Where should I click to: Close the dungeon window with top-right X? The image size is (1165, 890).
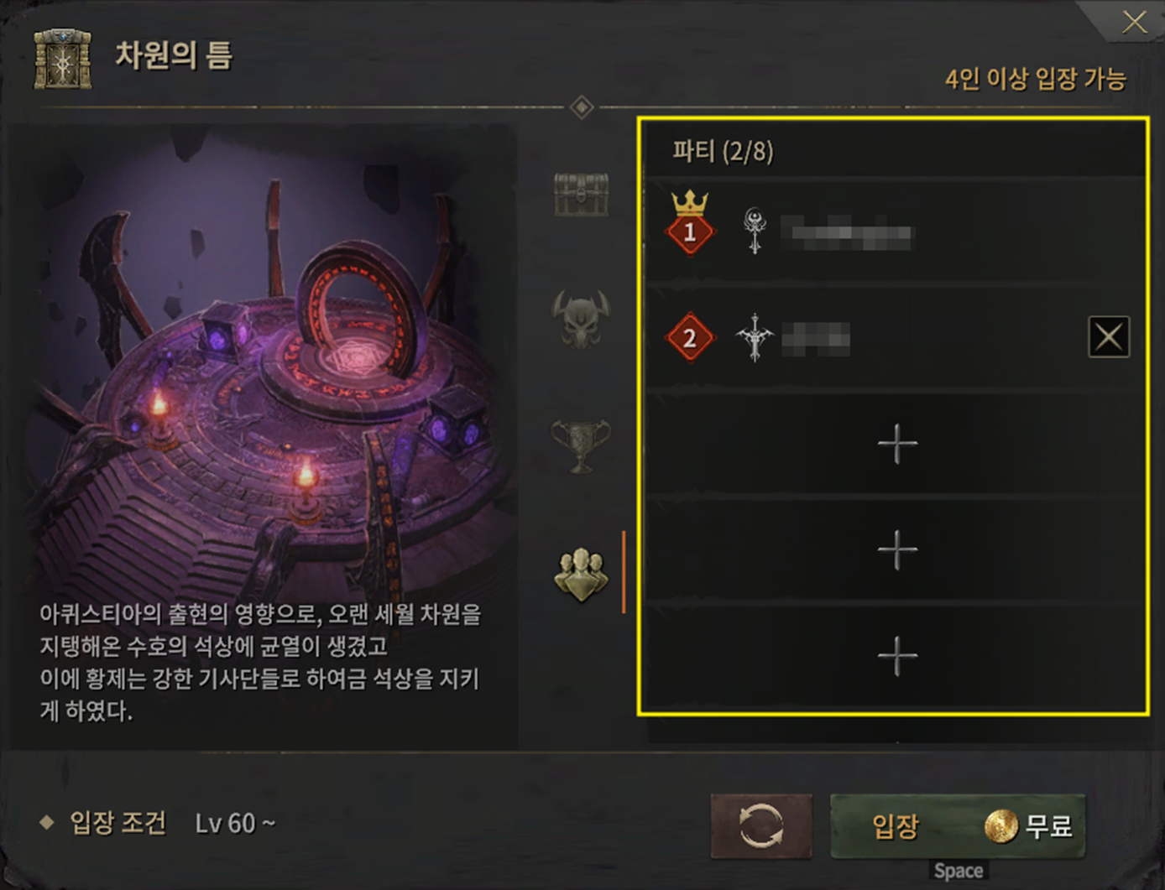(x=1134, y=22)
